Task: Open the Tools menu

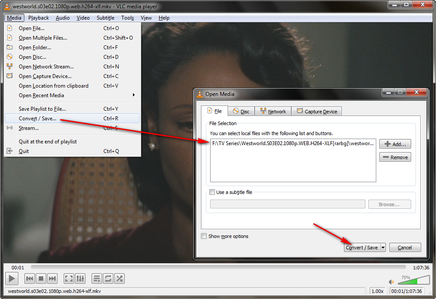Action: 127,18
